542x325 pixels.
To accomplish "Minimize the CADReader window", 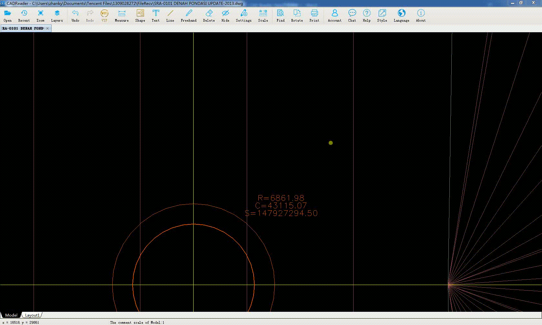I will (x=513, y=3).
